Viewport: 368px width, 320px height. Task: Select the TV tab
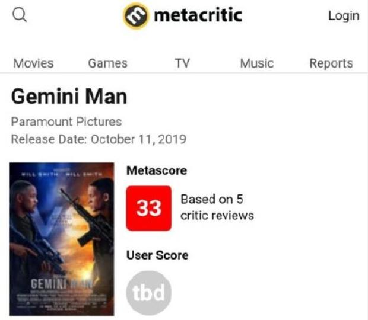(182, 63)
